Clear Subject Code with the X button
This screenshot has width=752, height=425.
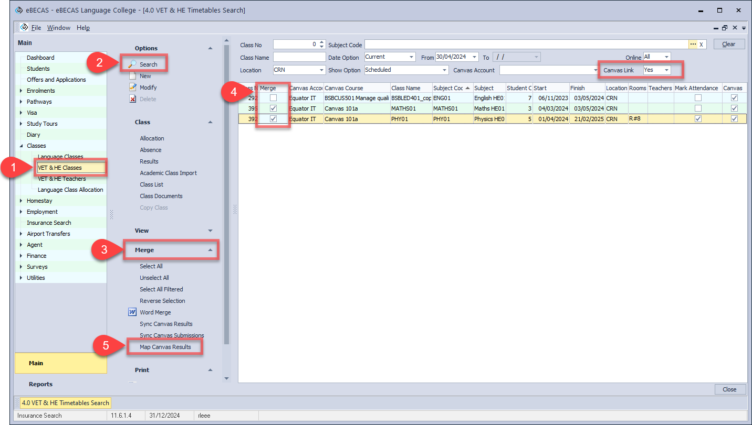(x=701, y=45)
